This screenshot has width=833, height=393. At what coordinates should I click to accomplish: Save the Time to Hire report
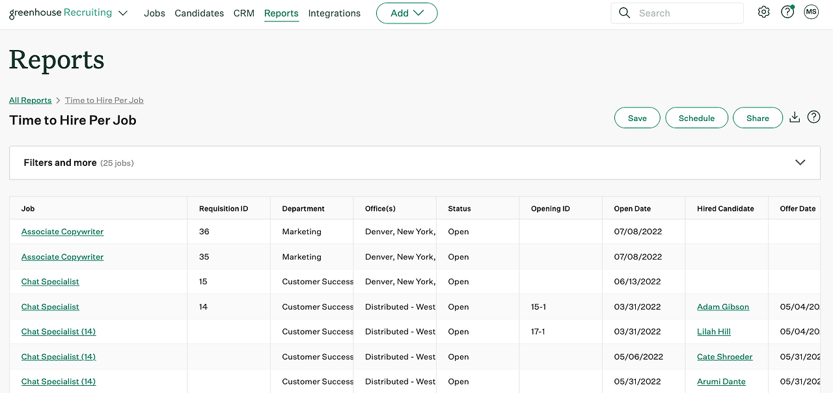pyautogui.click(x=637, y=118)
